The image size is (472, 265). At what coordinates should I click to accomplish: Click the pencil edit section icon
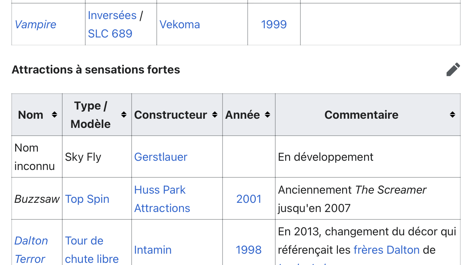453,70
